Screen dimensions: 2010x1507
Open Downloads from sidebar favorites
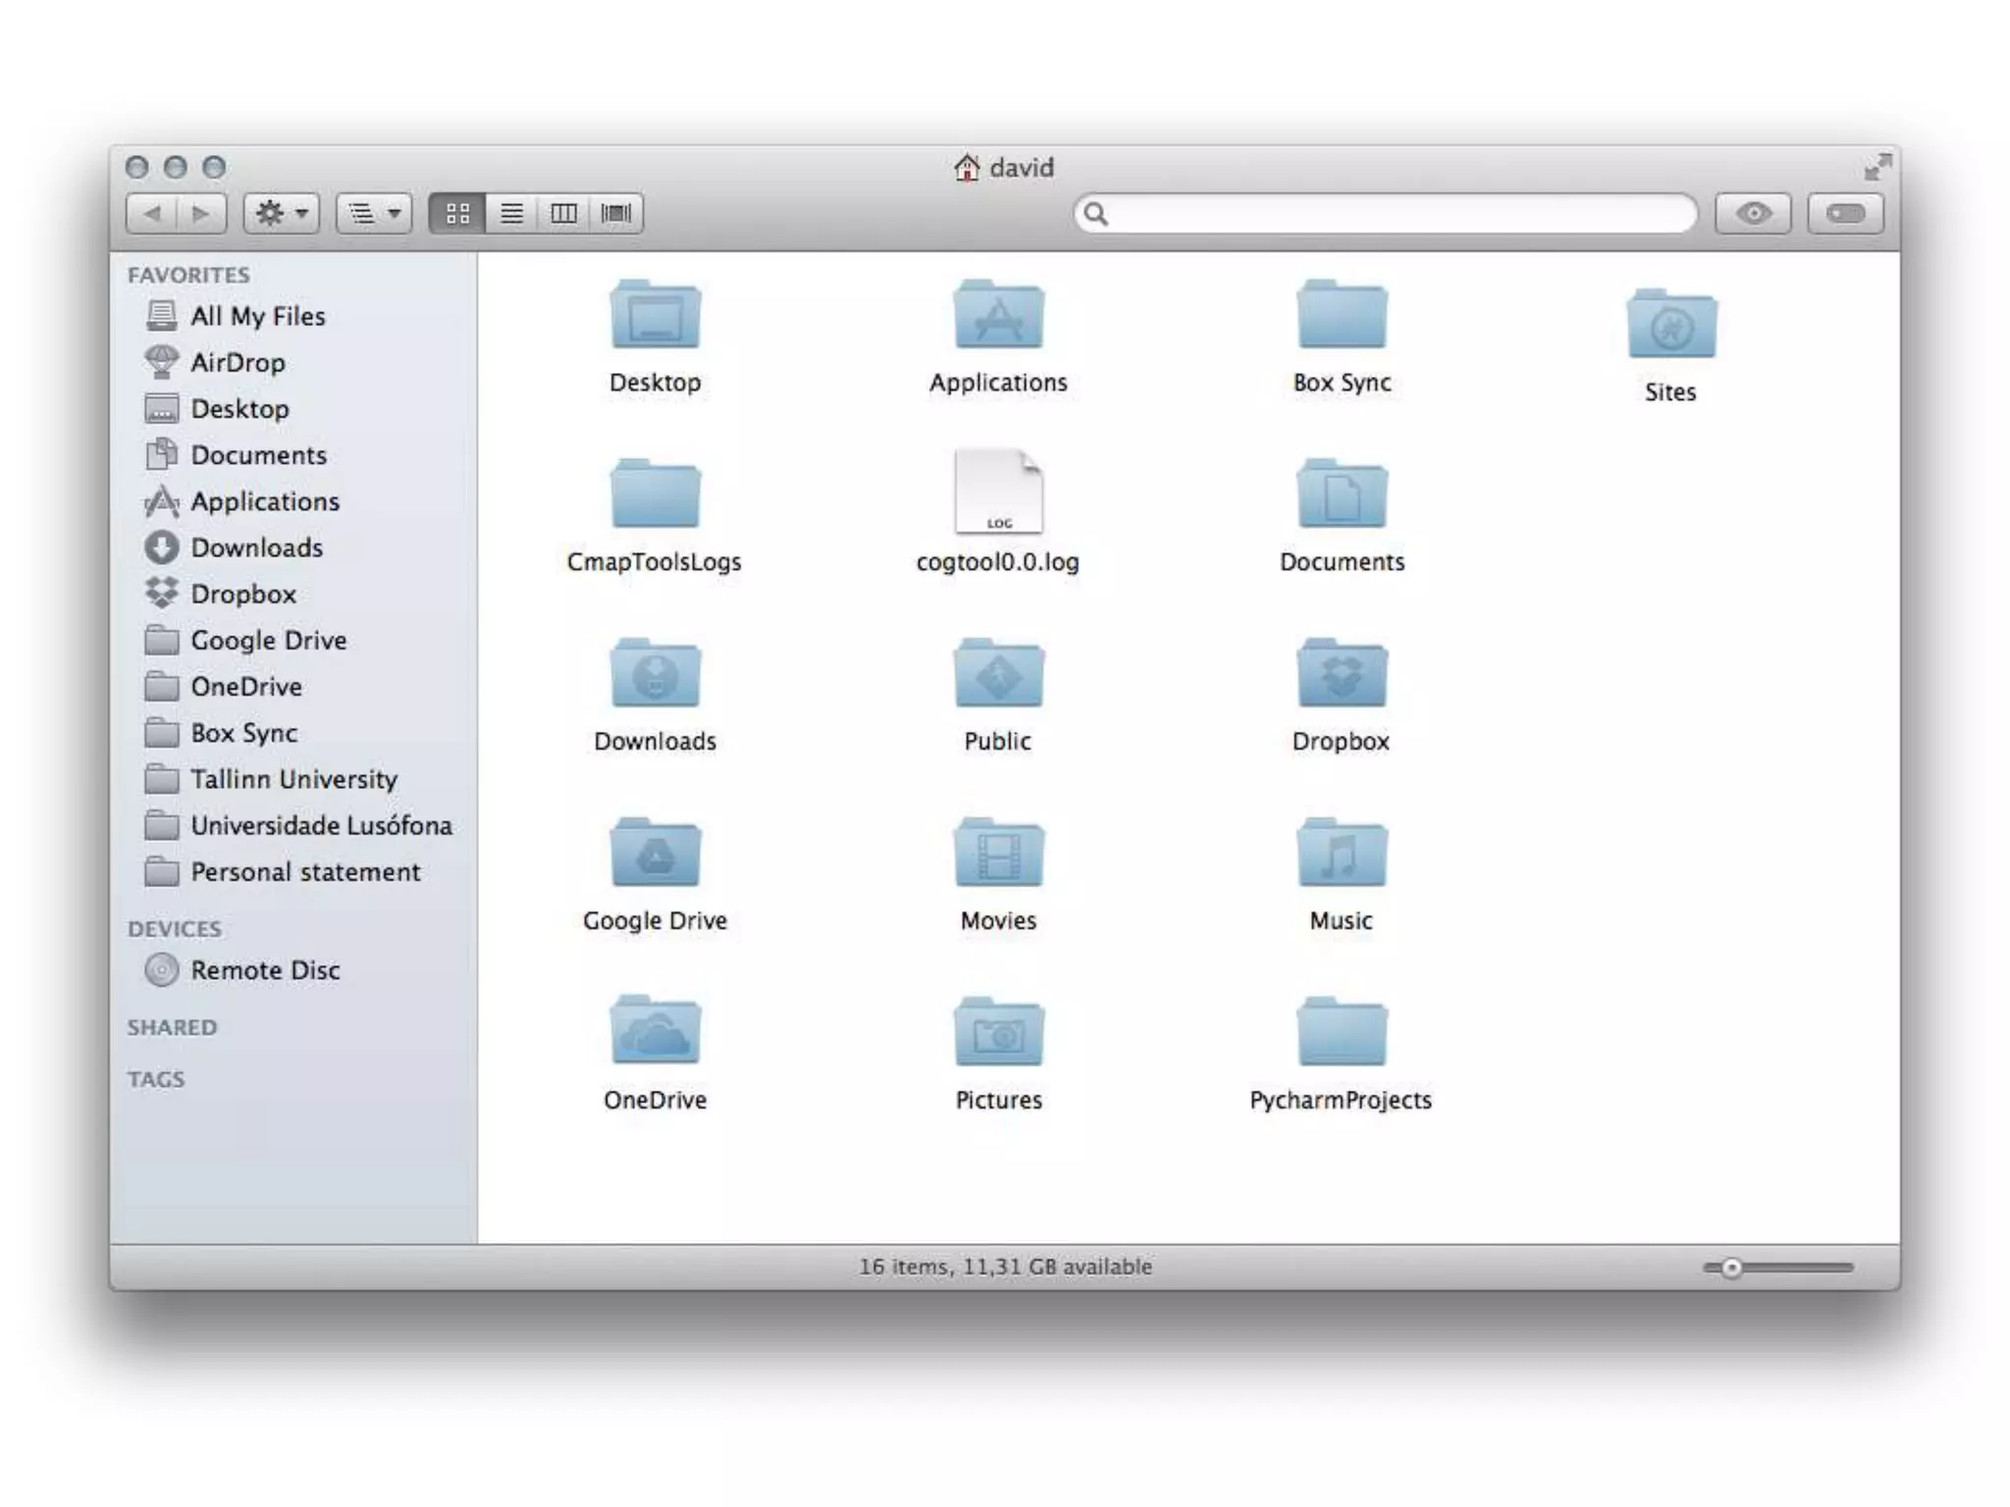[256, 547]
